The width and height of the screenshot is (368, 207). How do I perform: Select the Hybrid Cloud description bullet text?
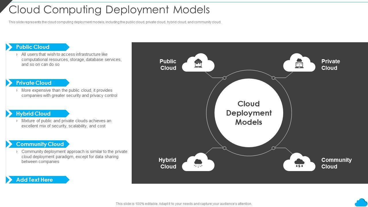pyautogui.click(x=66, y=123)
